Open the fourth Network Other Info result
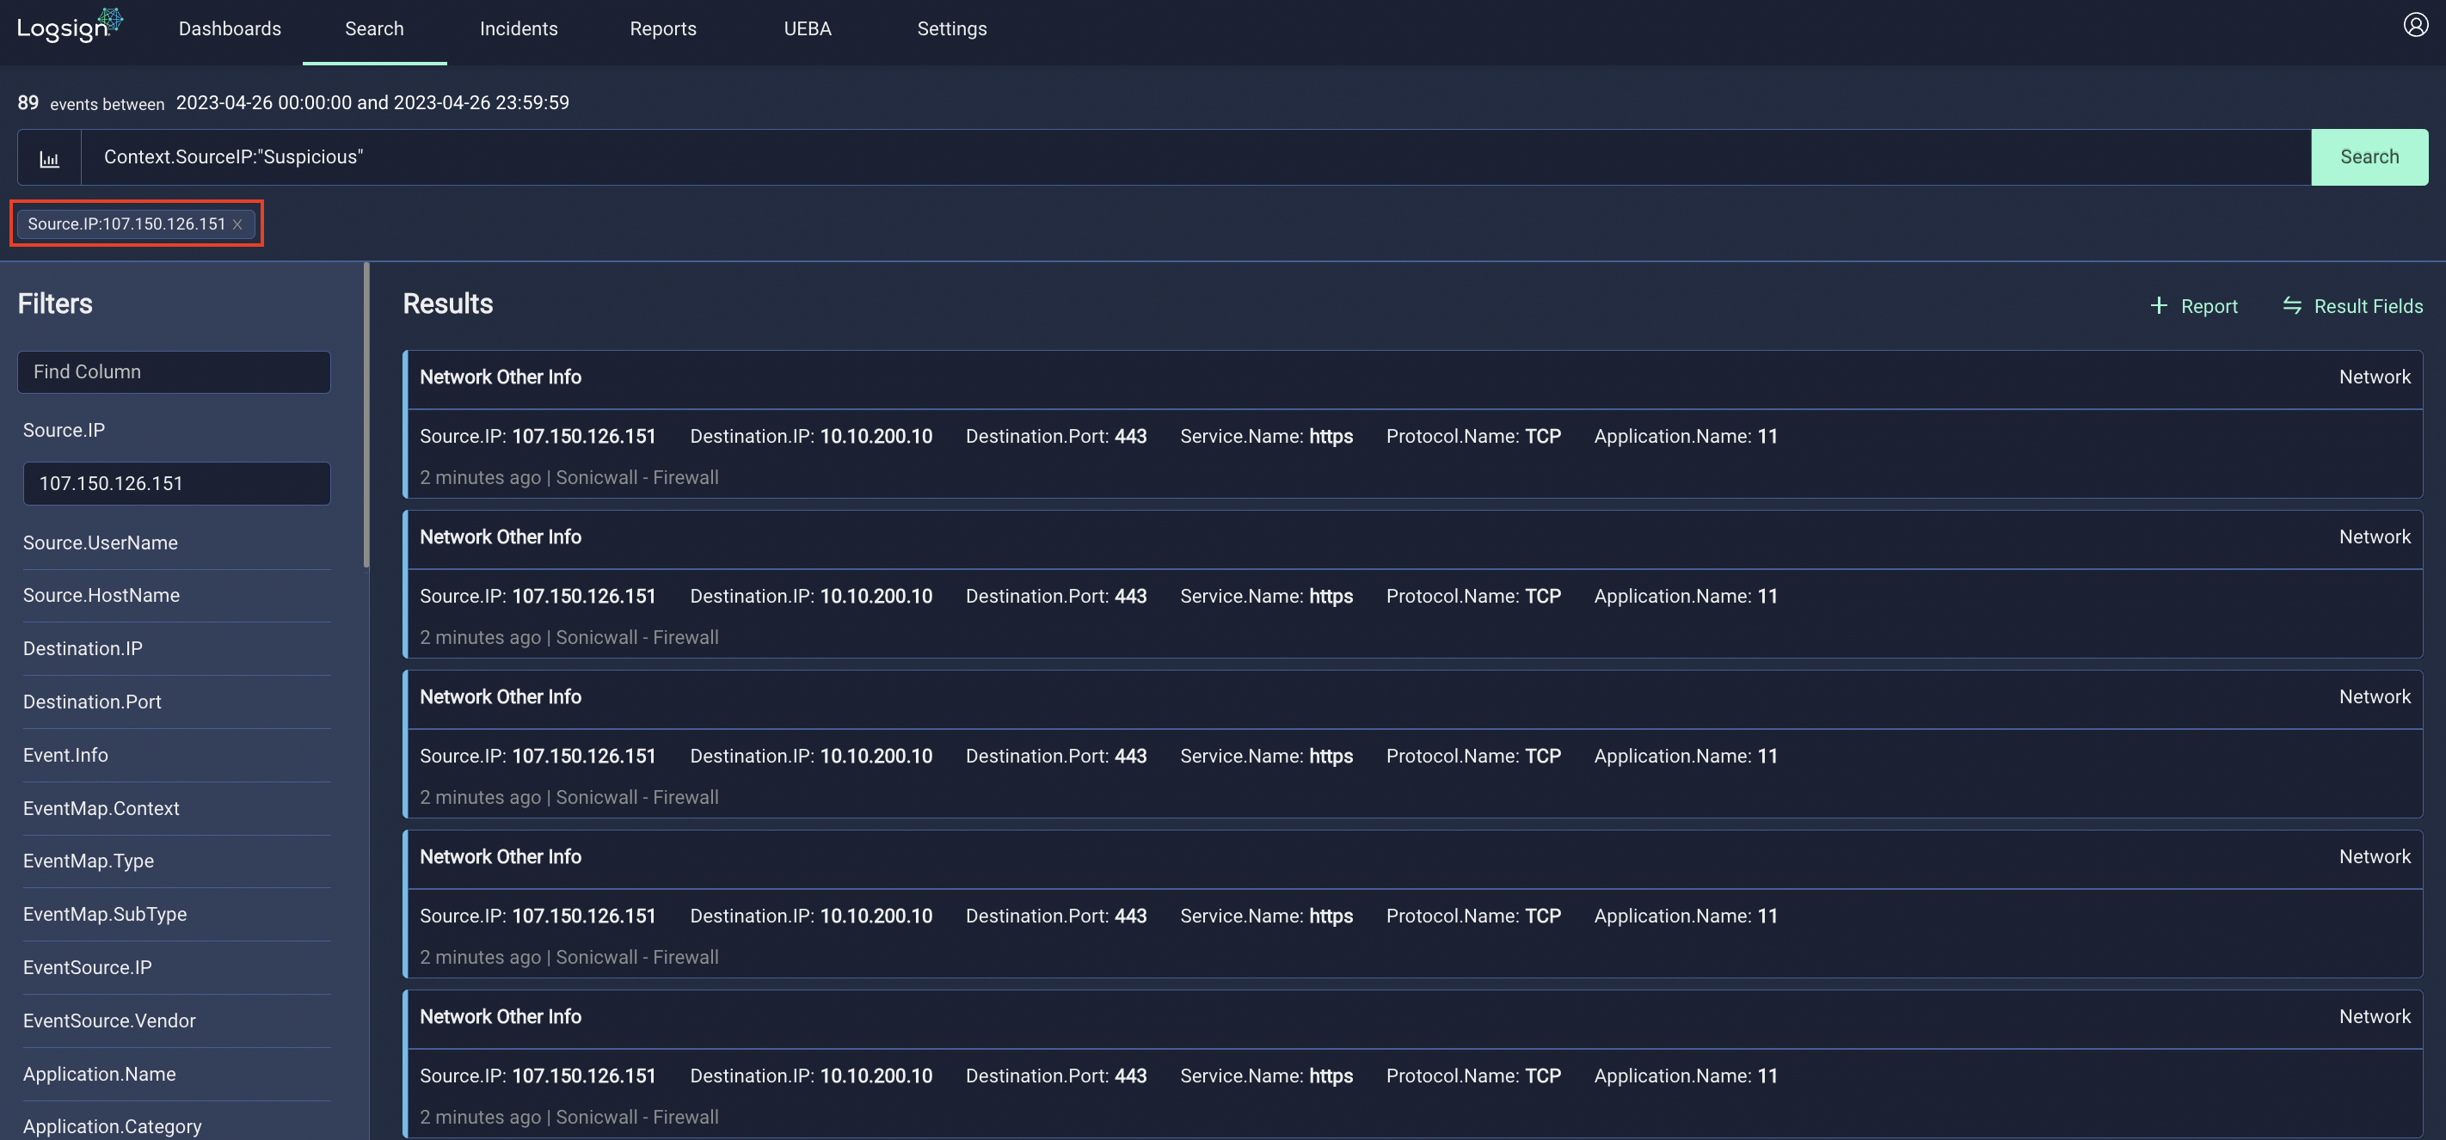The width and height of the screenshot is (2446, 1140). click(x=501, y=857)
